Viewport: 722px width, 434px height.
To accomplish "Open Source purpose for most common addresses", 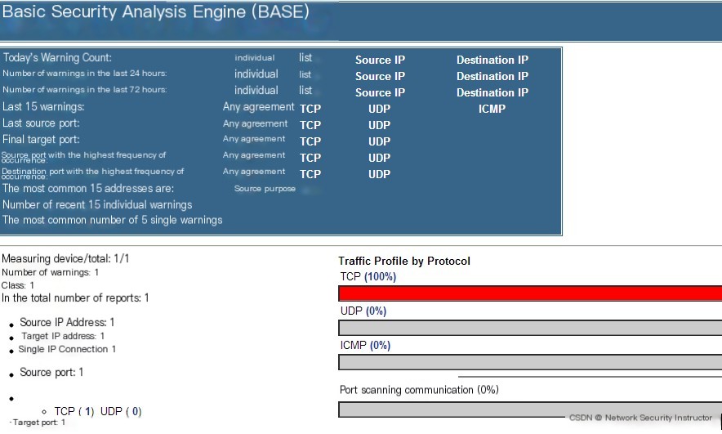I will (x=265, y=189).
